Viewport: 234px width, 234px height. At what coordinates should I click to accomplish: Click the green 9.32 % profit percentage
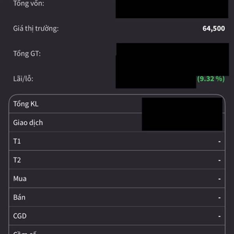tap(211, 79)
